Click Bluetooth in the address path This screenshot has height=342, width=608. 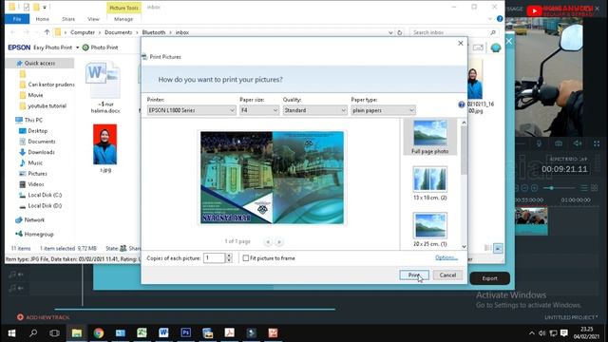click(x=154, y=32)
